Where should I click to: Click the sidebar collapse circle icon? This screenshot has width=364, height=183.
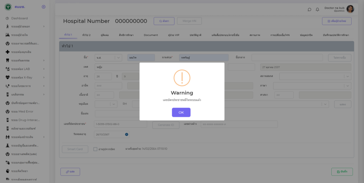pyautogui.click(x=43, y=7)
